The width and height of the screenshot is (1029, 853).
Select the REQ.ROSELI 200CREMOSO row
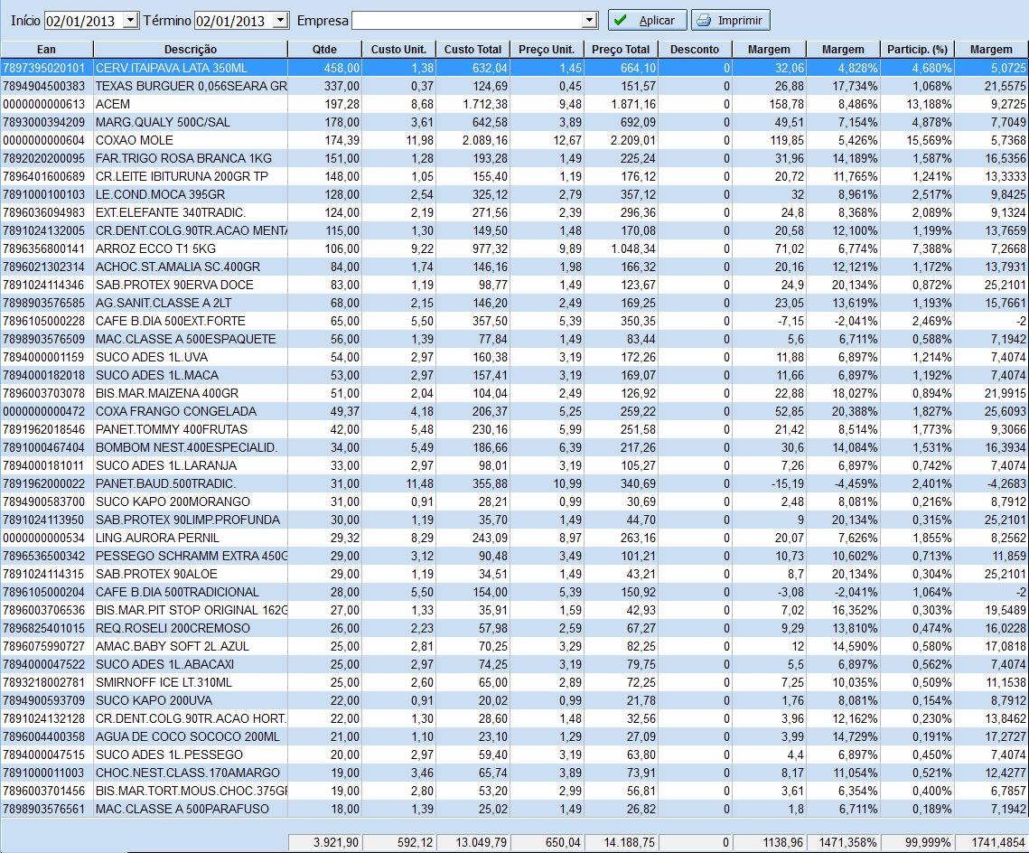point(515,628)
